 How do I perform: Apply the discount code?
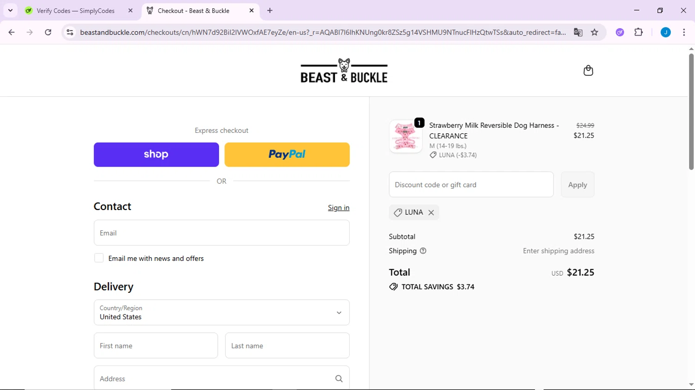coord(577,185)
